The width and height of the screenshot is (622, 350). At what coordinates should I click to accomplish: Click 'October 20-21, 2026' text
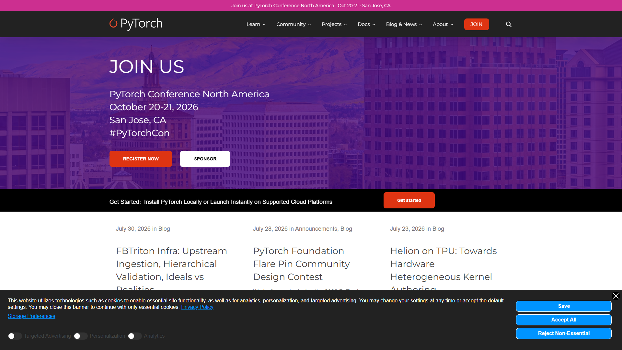pyautogui.click(x=154, y=107)
